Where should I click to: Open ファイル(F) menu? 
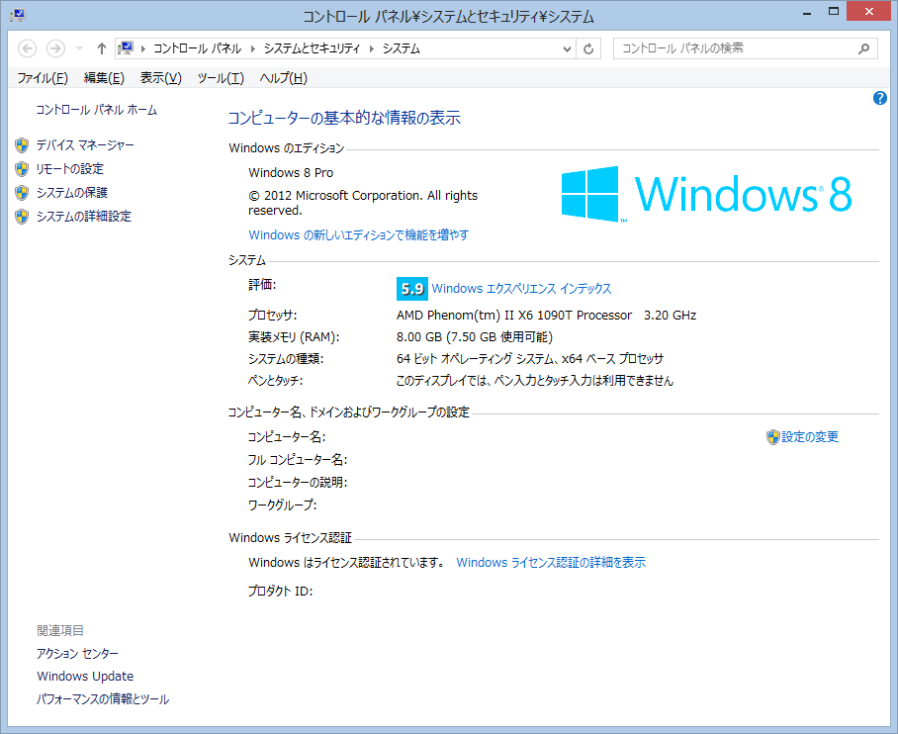43,78
